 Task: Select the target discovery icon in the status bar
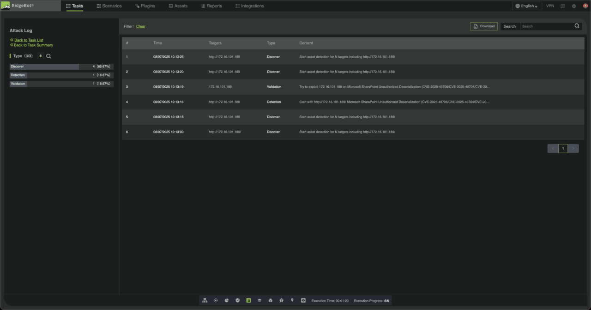[x=216, y=300]
